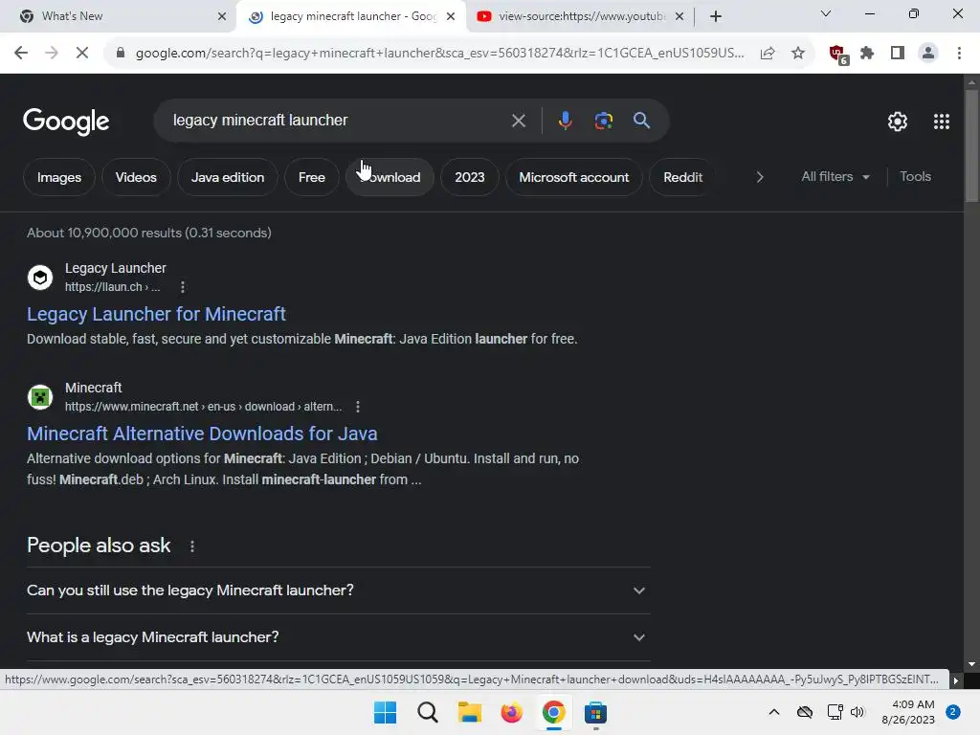Image resolution: width=980 pixels, height=735 pixels.
Task: Open the Chrome three-dot menu
Action: pyautogui.click(x=959, y=54)
